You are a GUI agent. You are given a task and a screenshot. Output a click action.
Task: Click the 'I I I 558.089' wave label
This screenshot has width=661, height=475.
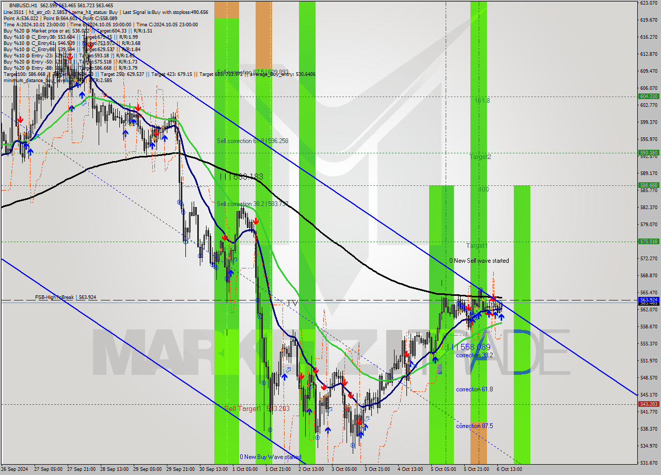(468, 347)
